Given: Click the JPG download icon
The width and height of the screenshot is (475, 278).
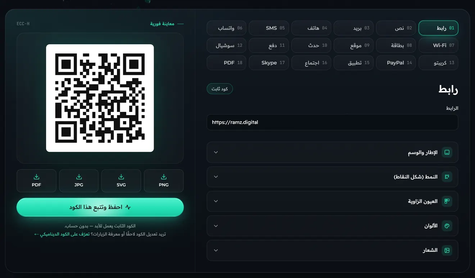Looking at the screenshot, I should (79, 177).
